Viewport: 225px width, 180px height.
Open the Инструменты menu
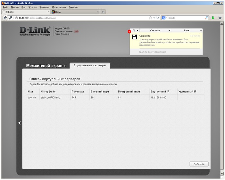(59, 7)
